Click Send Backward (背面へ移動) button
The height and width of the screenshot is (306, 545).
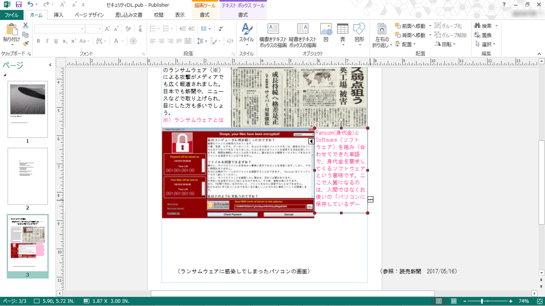[410, 35]
